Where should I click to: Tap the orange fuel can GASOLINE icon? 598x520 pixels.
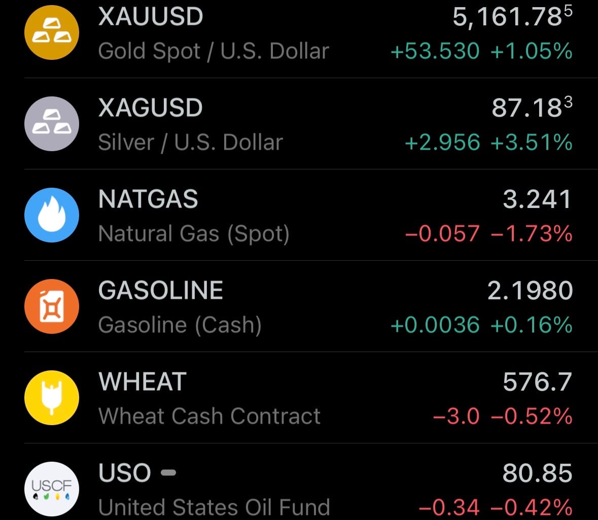click(x=52, y=306)
